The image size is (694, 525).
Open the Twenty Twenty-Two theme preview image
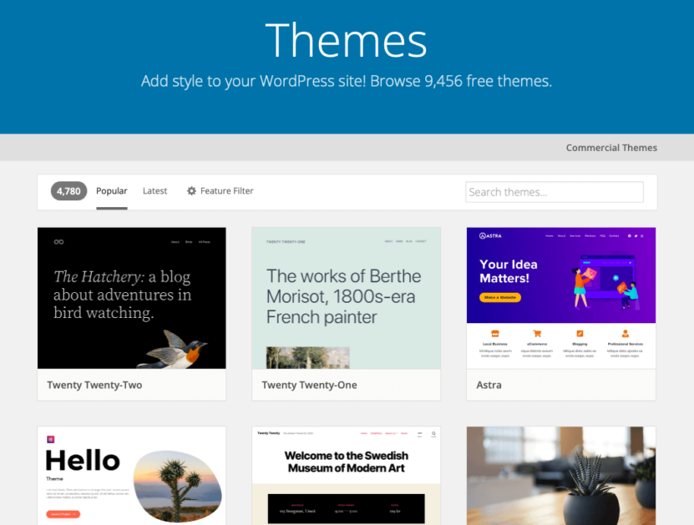131,298
